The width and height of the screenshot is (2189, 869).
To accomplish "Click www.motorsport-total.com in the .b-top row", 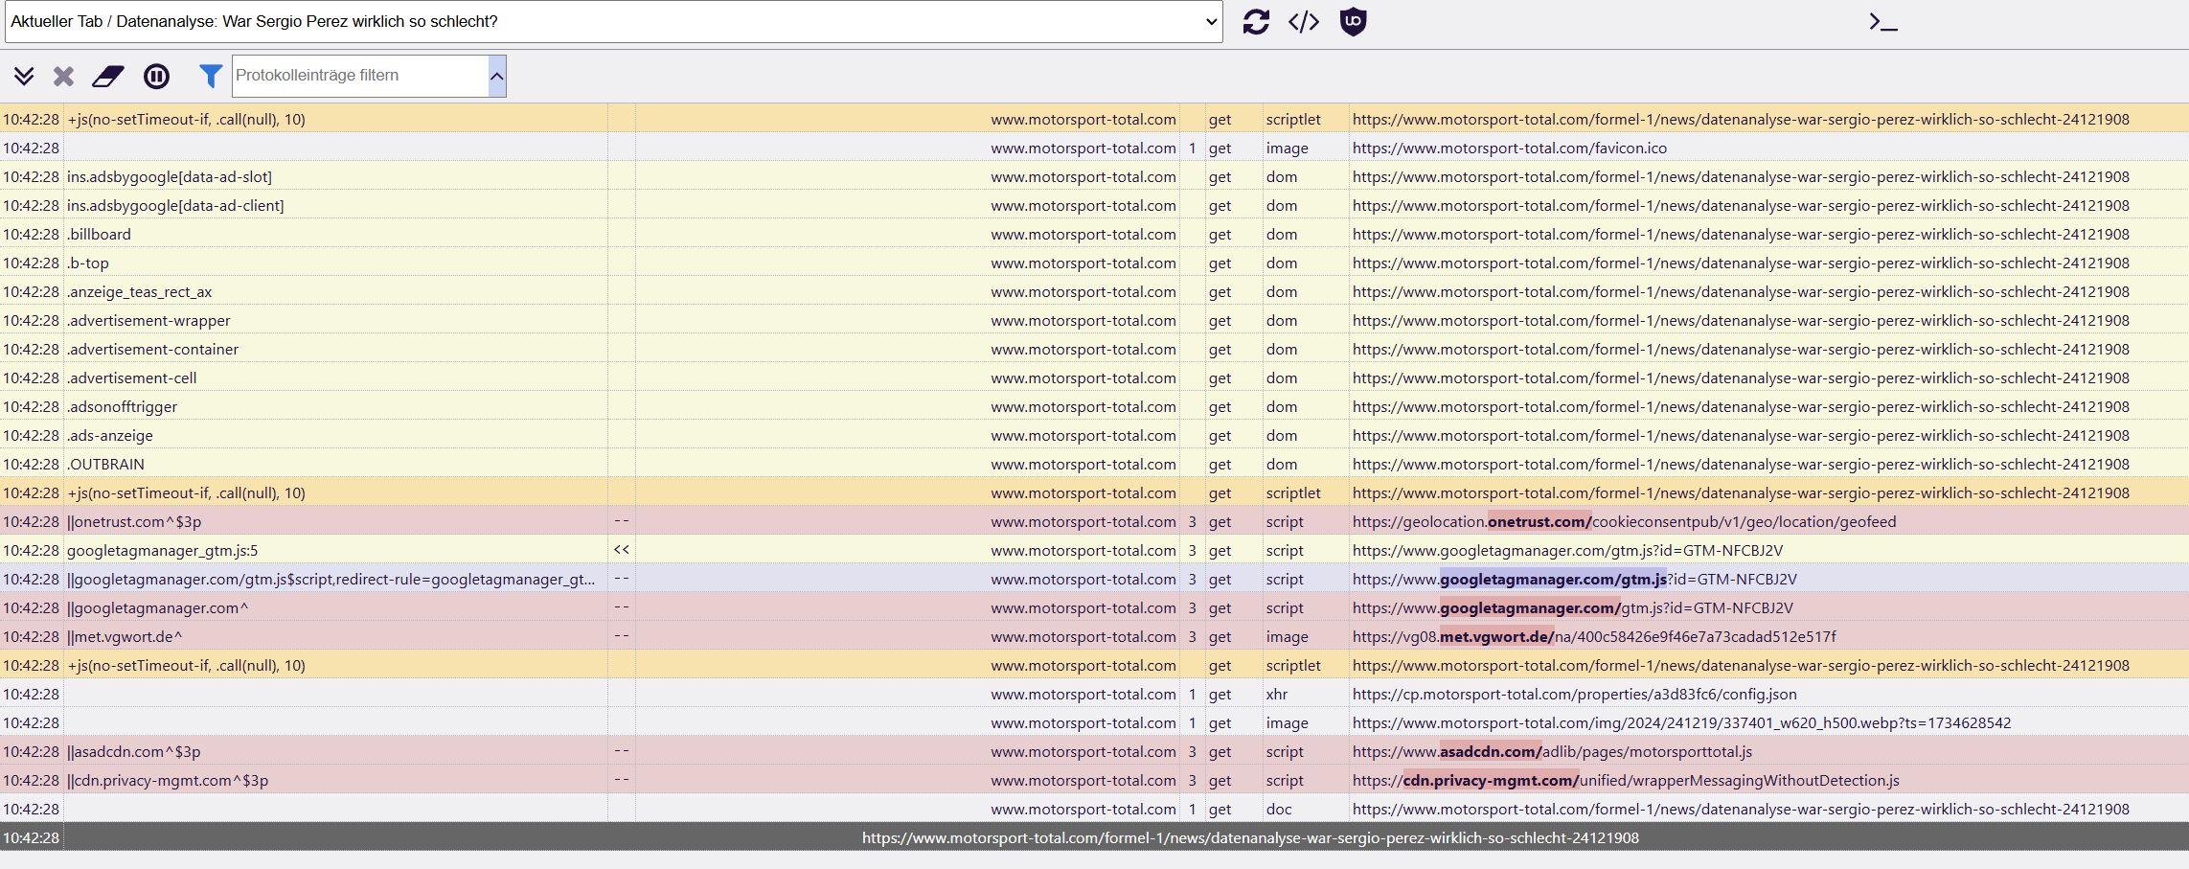I will tap(1083, 263).
